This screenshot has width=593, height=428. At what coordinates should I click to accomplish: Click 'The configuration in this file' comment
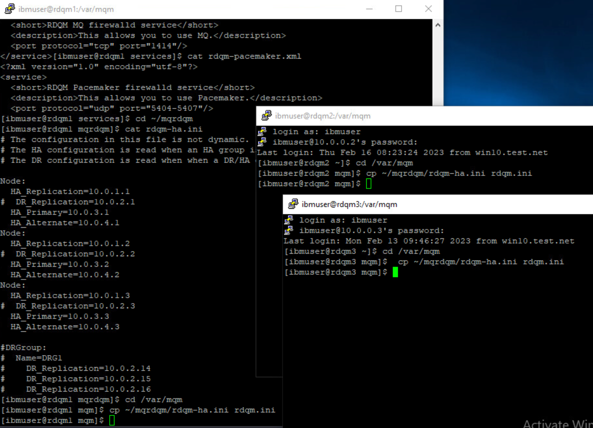125,139
